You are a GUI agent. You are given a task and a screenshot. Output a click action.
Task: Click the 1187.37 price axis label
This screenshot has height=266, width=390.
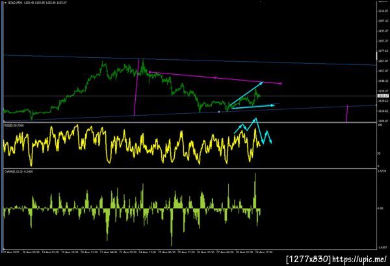point(383,41)
